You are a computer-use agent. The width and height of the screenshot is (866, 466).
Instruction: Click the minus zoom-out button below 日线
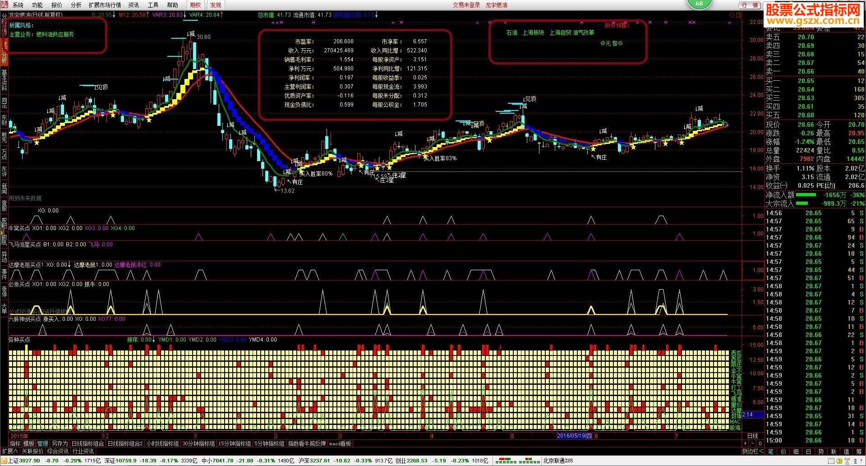pyautogui.click(x=752, y=443)
